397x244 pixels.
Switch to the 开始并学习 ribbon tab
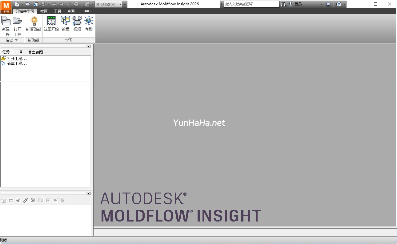pyautogui.click(x=25, y=11)
